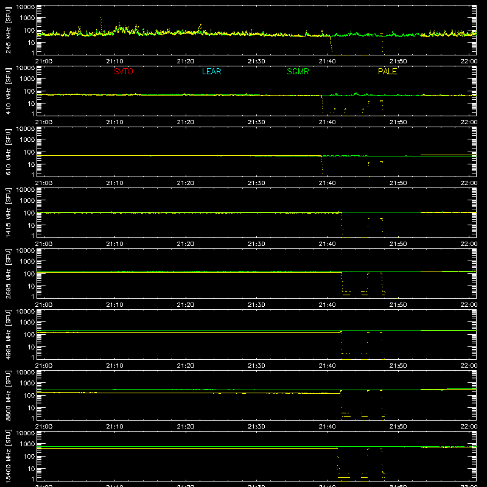Click the 1000 tick value on 4995 MHz axis
This screenshot has height=487, width=487.
click(27, 323)
